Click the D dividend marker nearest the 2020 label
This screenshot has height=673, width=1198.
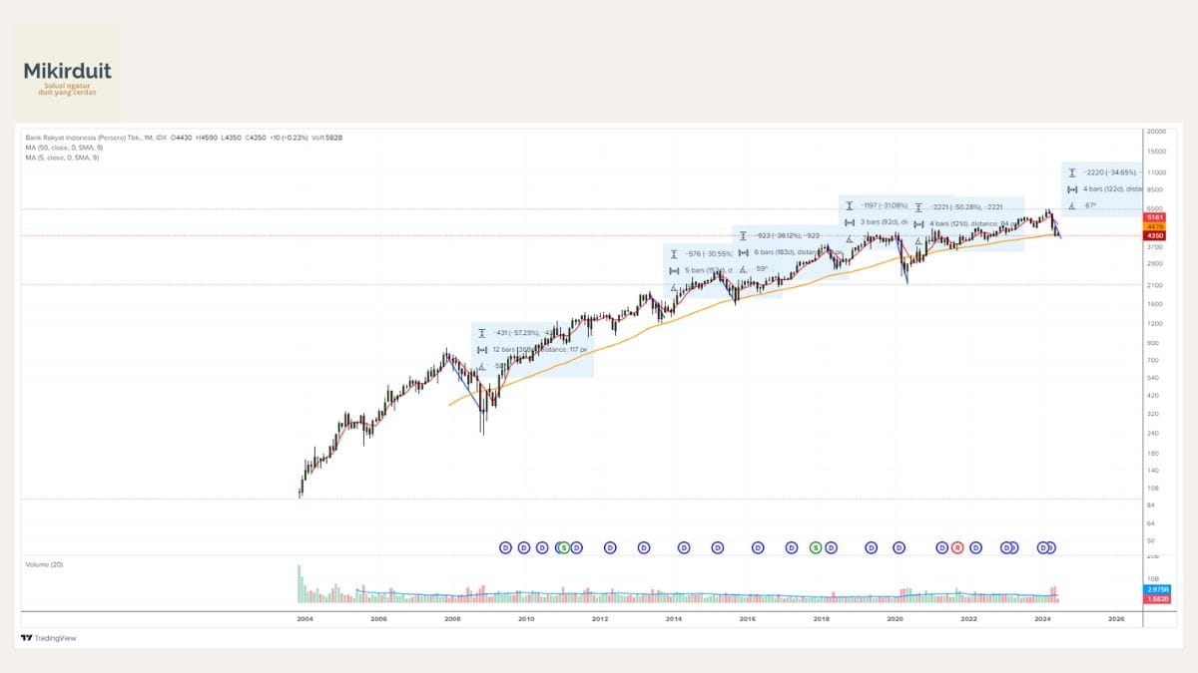click(898, 547)
